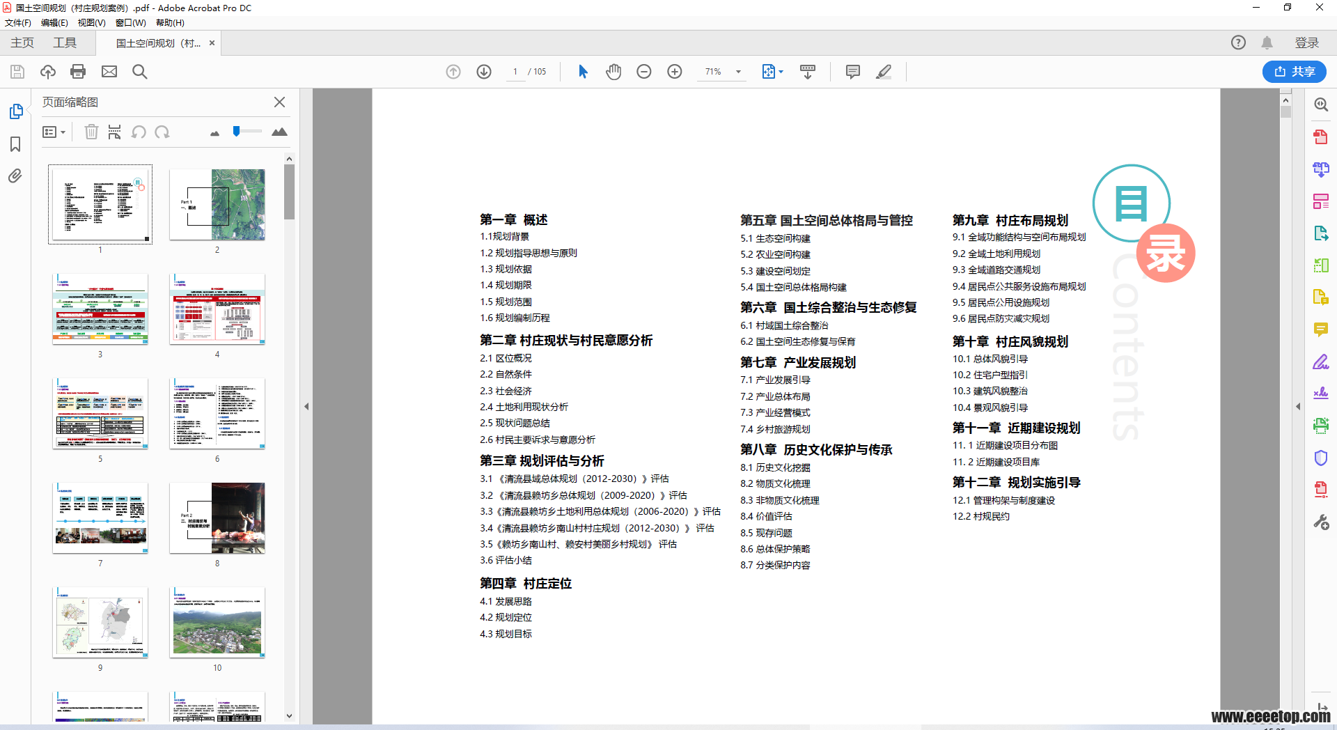Click the extract pages icon in thumbnails

coord(115,132)
